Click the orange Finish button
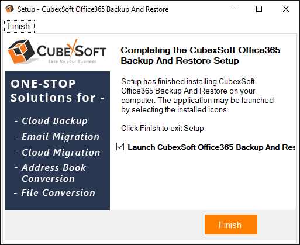The height and width of the screenshot is (245, 300). [x=231, y=225]
